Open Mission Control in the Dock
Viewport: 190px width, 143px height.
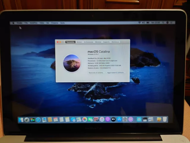coord(32,120)
